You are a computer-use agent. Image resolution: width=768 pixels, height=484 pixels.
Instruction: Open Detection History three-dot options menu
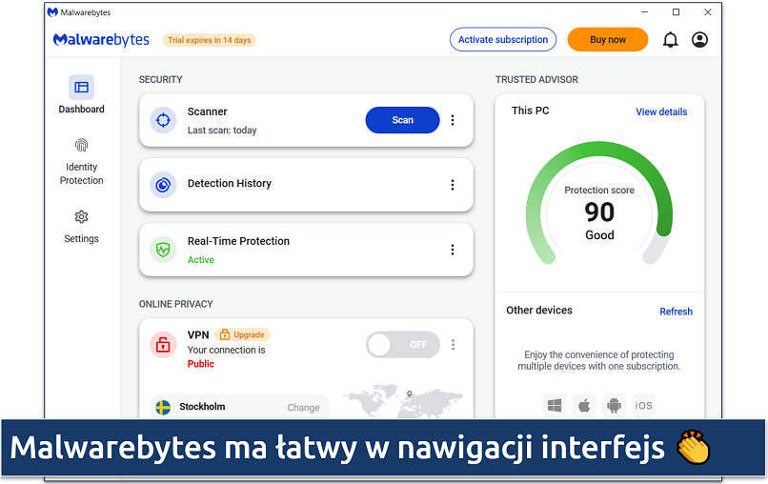tap(453, 185)
